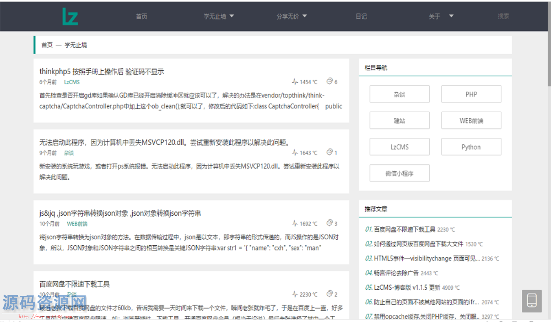Click the Python category button

point(471,147)
